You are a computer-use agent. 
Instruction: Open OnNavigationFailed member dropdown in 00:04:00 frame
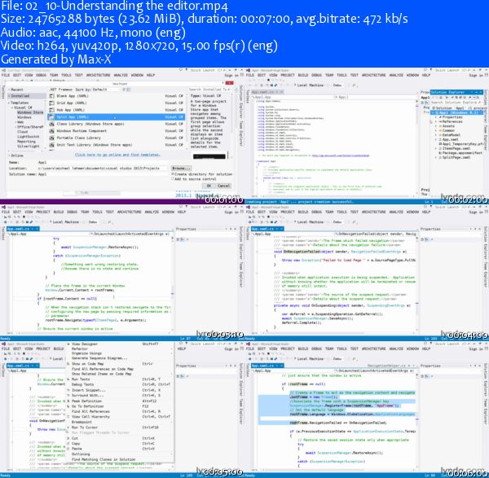pos(375,234)
